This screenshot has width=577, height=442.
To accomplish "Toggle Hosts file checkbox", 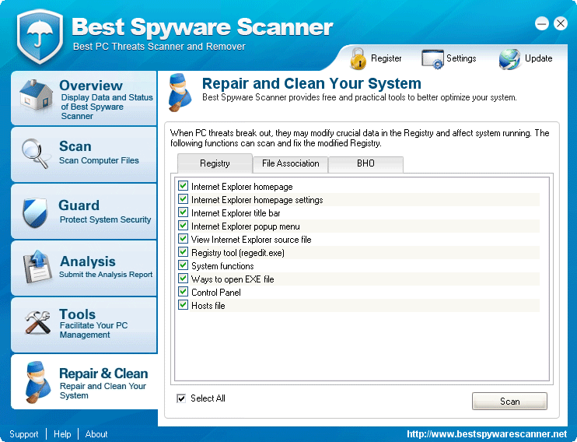I will [x=183, y=305].
